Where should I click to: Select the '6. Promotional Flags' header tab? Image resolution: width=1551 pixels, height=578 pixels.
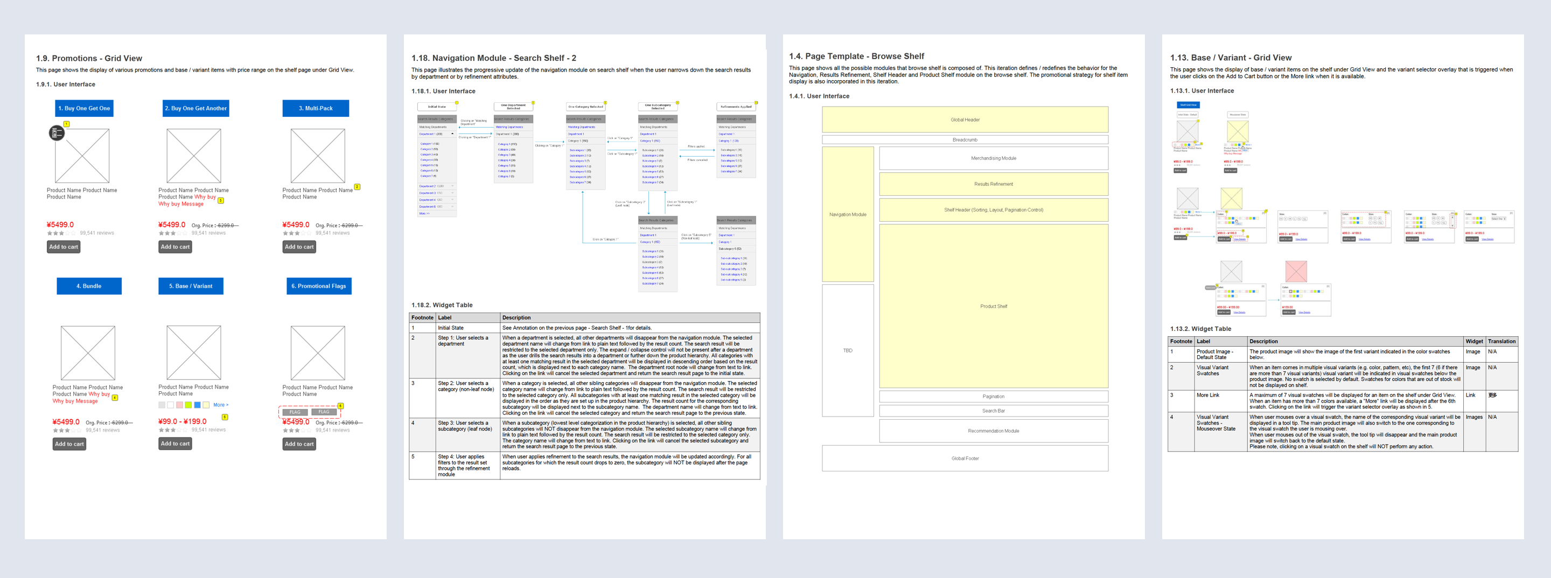318,286
